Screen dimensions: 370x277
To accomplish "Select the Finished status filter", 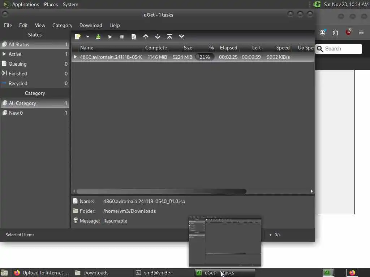I will coord(35,74).
